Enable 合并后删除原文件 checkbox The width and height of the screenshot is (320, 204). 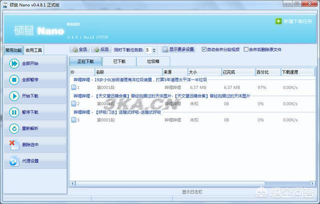pyautogui.click(x=246, y=49)
